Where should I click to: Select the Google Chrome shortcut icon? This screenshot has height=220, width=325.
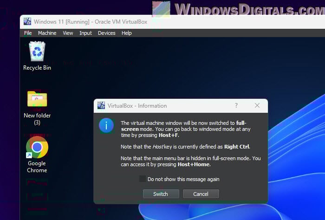[x=37, y=147]
